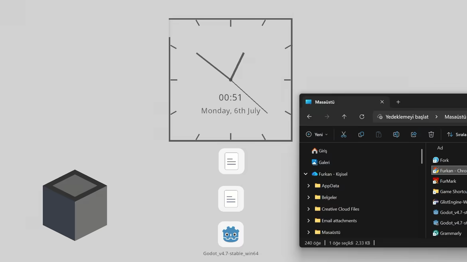Click the Monday, 6th July date text
This screenshot has width=467, height=262.
(x=231, y=111)
